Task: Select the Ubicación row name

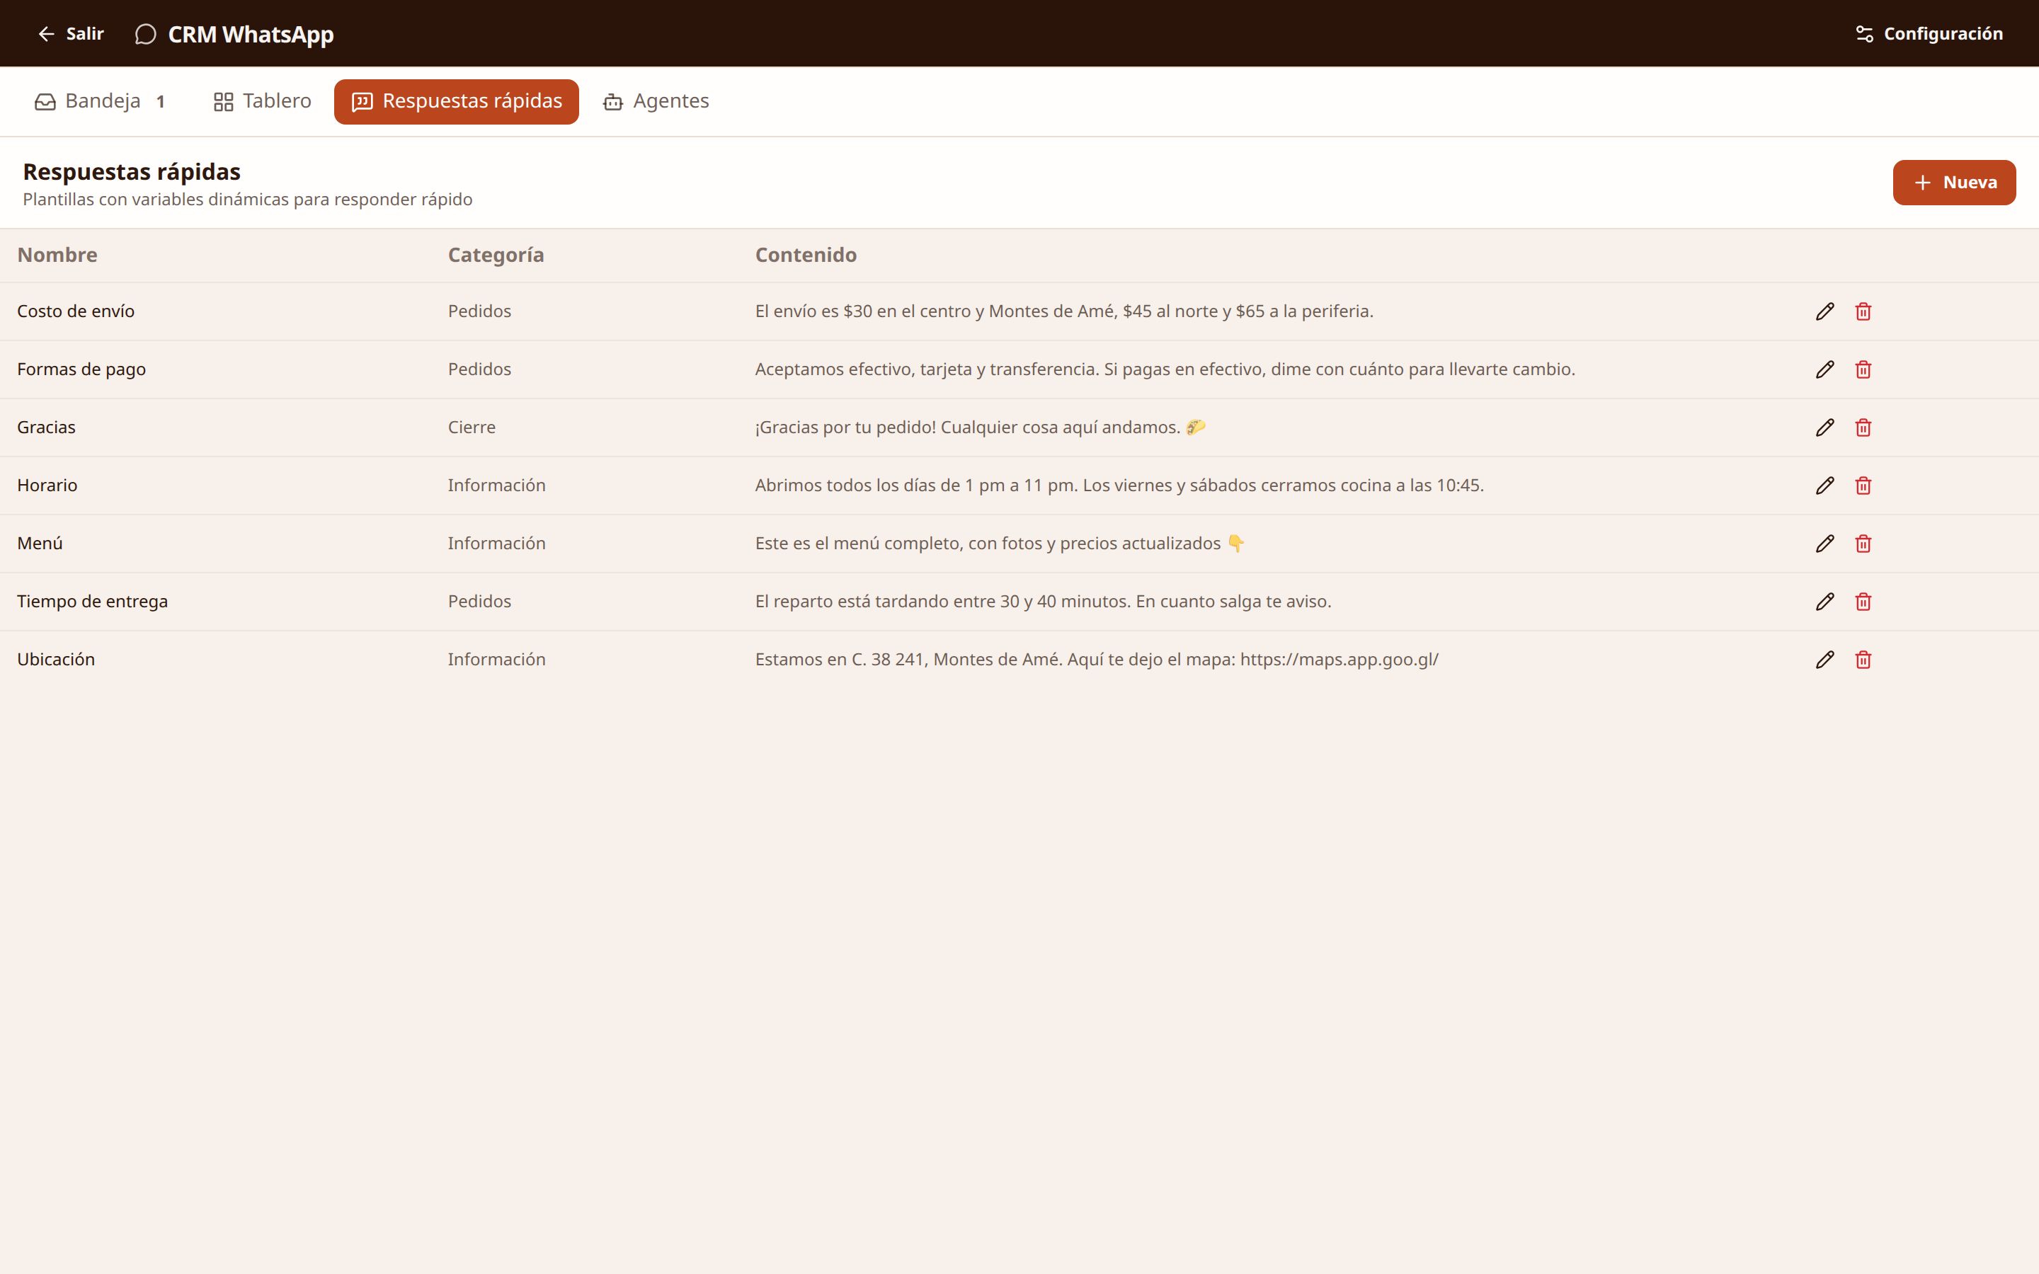Action: [56, 660]
